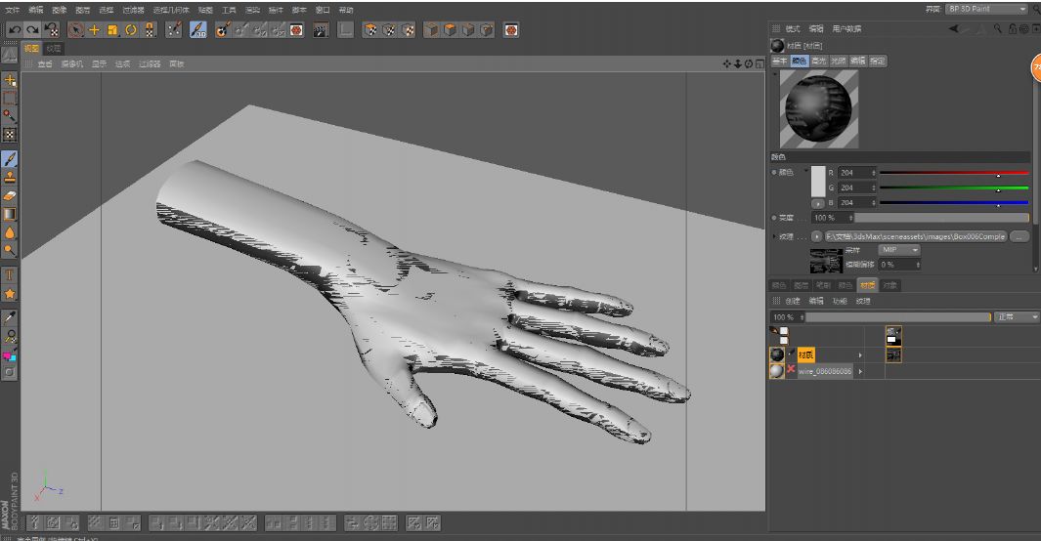Toggle the red X on wire_086086086 row
Viewport: 1041px width, 541px height.
[791, 369]
